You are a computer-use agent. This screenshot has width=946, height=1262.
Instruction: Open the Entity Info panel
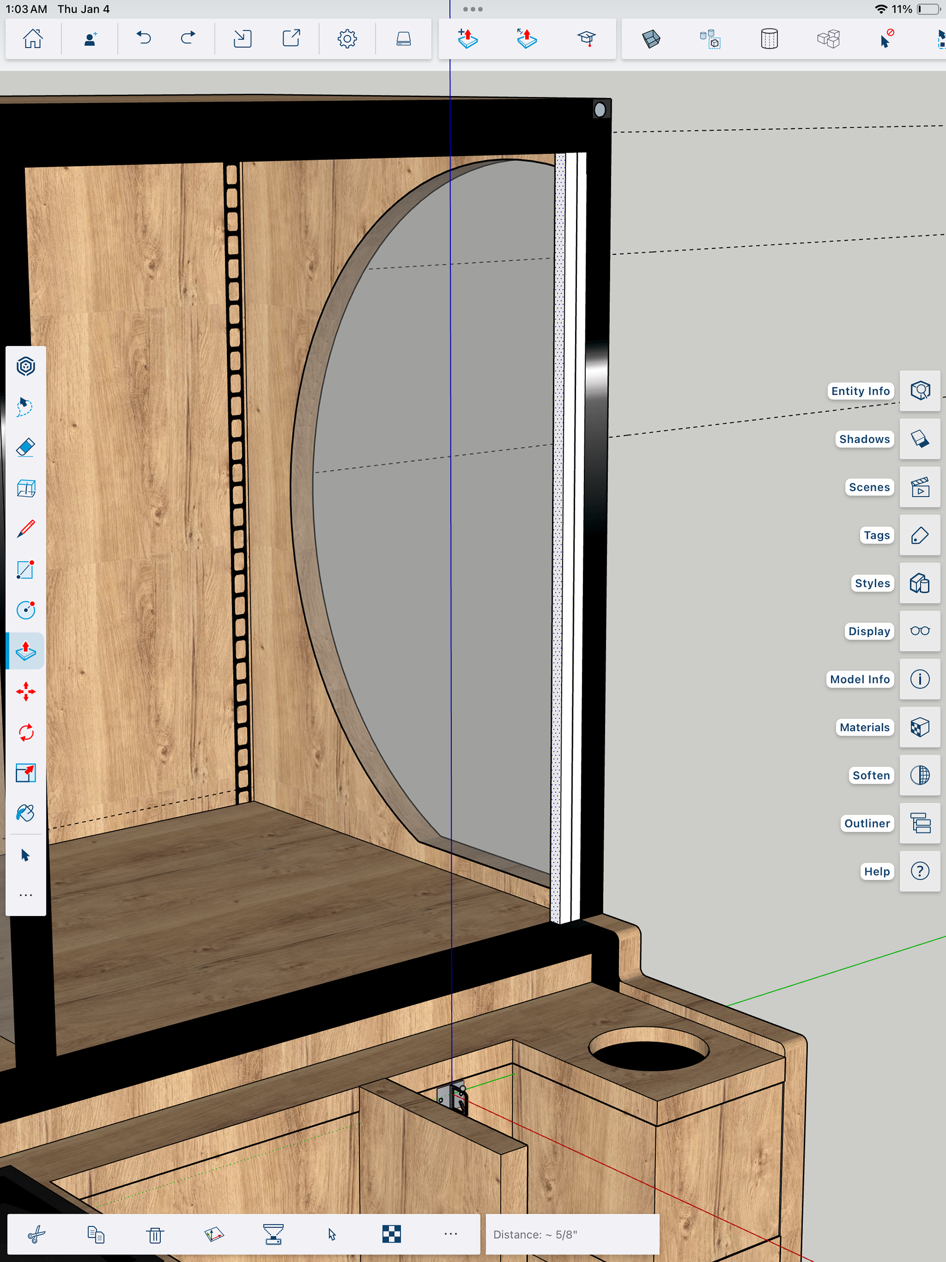tap(919, 391)
